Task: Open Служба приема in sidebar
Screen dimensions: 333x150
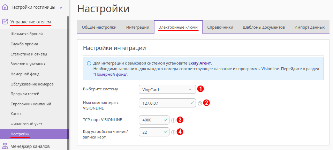Action: tap(33, 44)
